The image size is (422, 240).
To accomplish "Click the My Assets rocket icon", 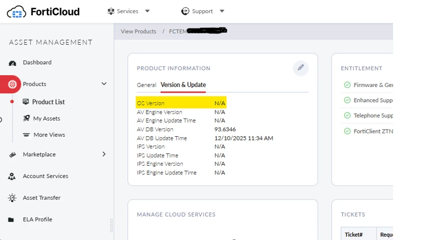I will (x=26, y=118).
